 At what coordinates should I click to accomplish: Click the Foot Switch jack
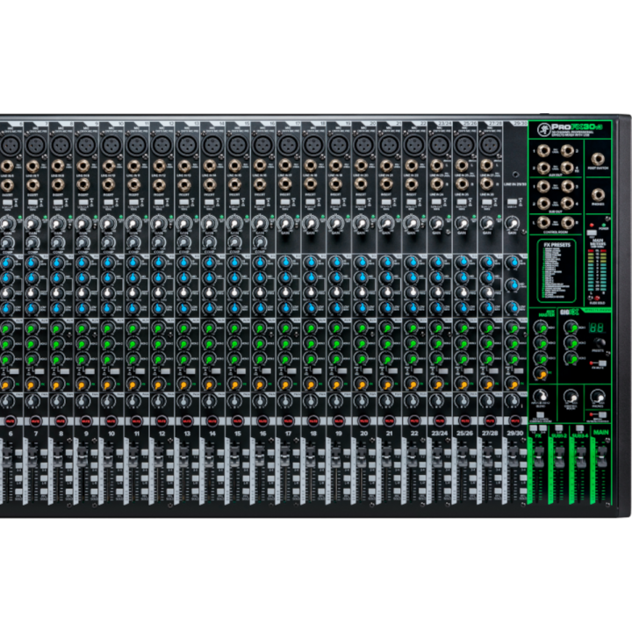(598, 159)
